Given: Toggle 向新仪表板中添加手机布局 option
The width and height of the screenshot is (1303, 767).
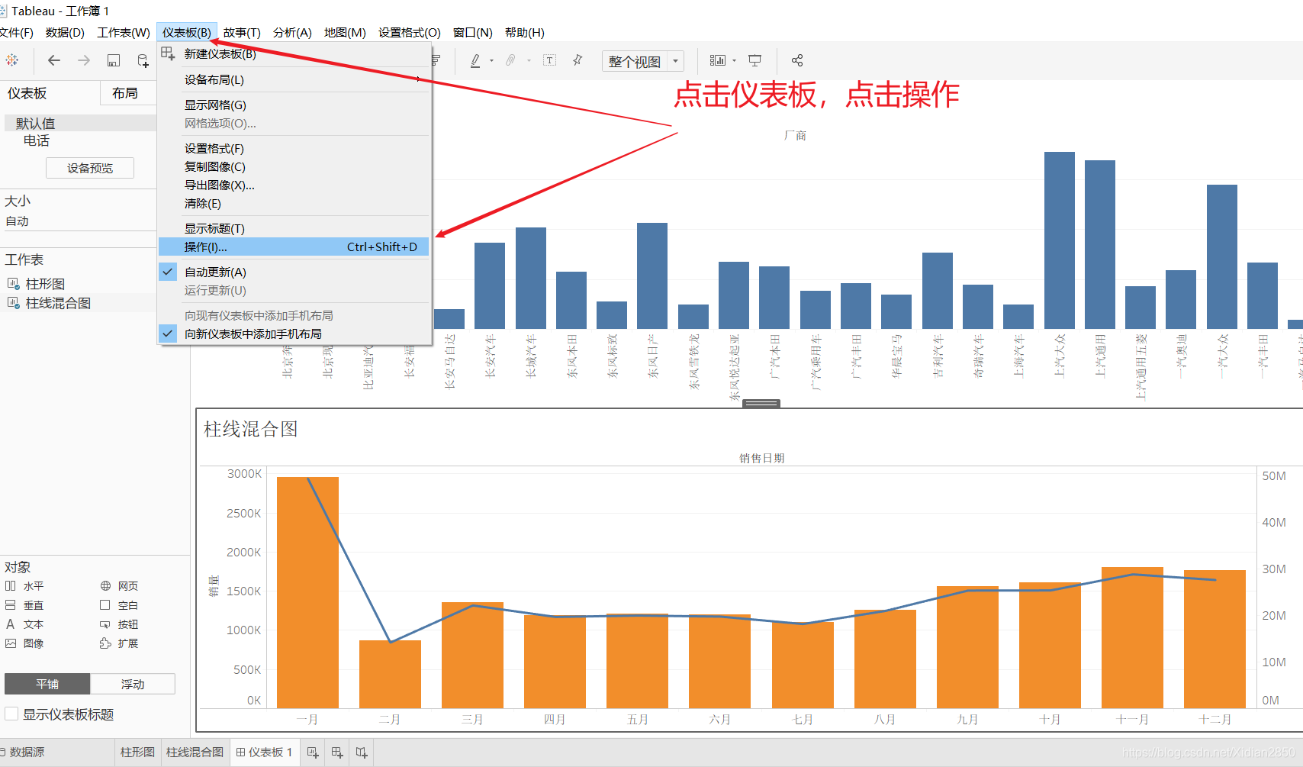Looking at the screenshot, I should pyautogui.click(x=293, y=334).
